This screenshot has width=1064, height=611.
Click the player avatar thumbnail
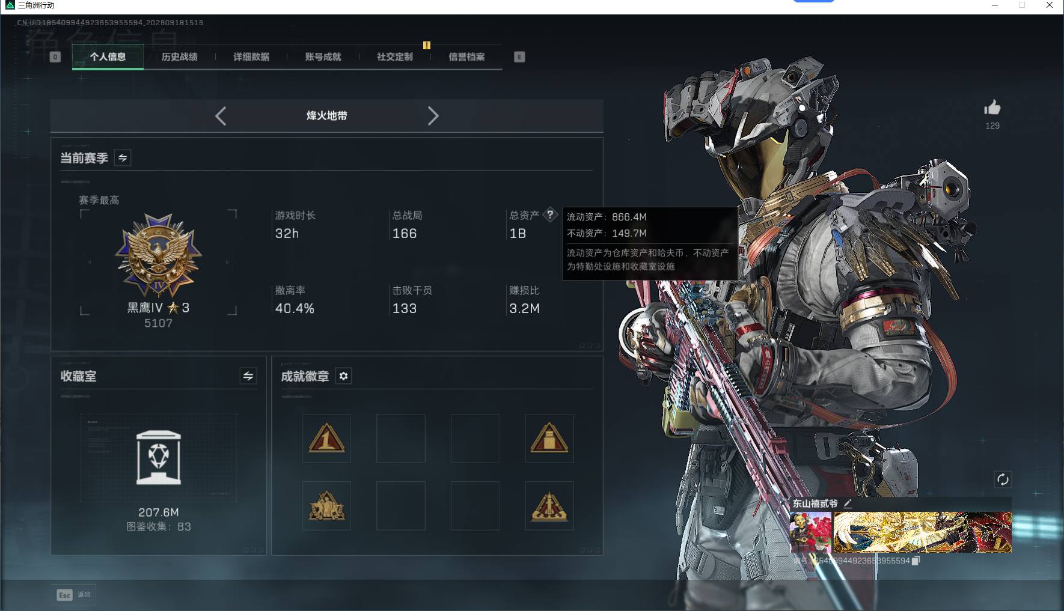(x=811, y=532)
